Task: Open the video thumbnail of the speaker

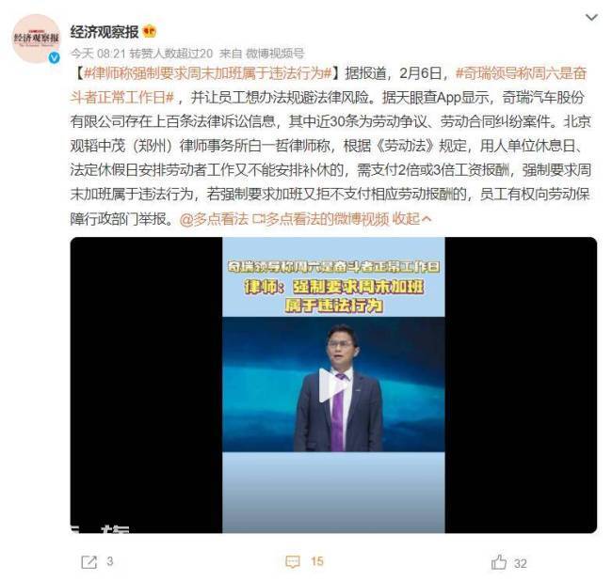Action: click(333, 385)
